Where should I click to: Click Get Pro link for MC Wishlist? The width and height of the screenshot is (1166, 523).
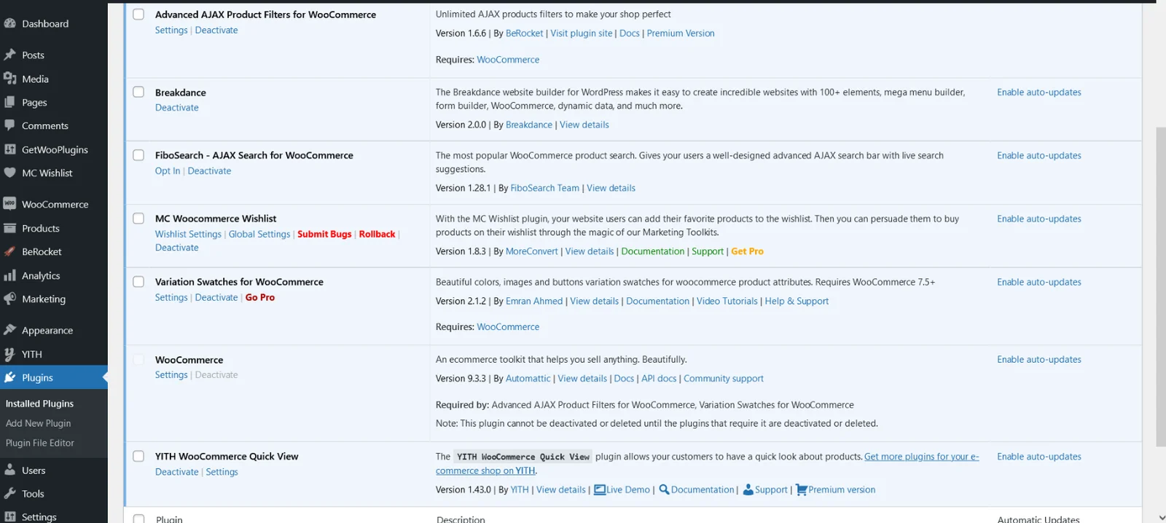(747, 251)
